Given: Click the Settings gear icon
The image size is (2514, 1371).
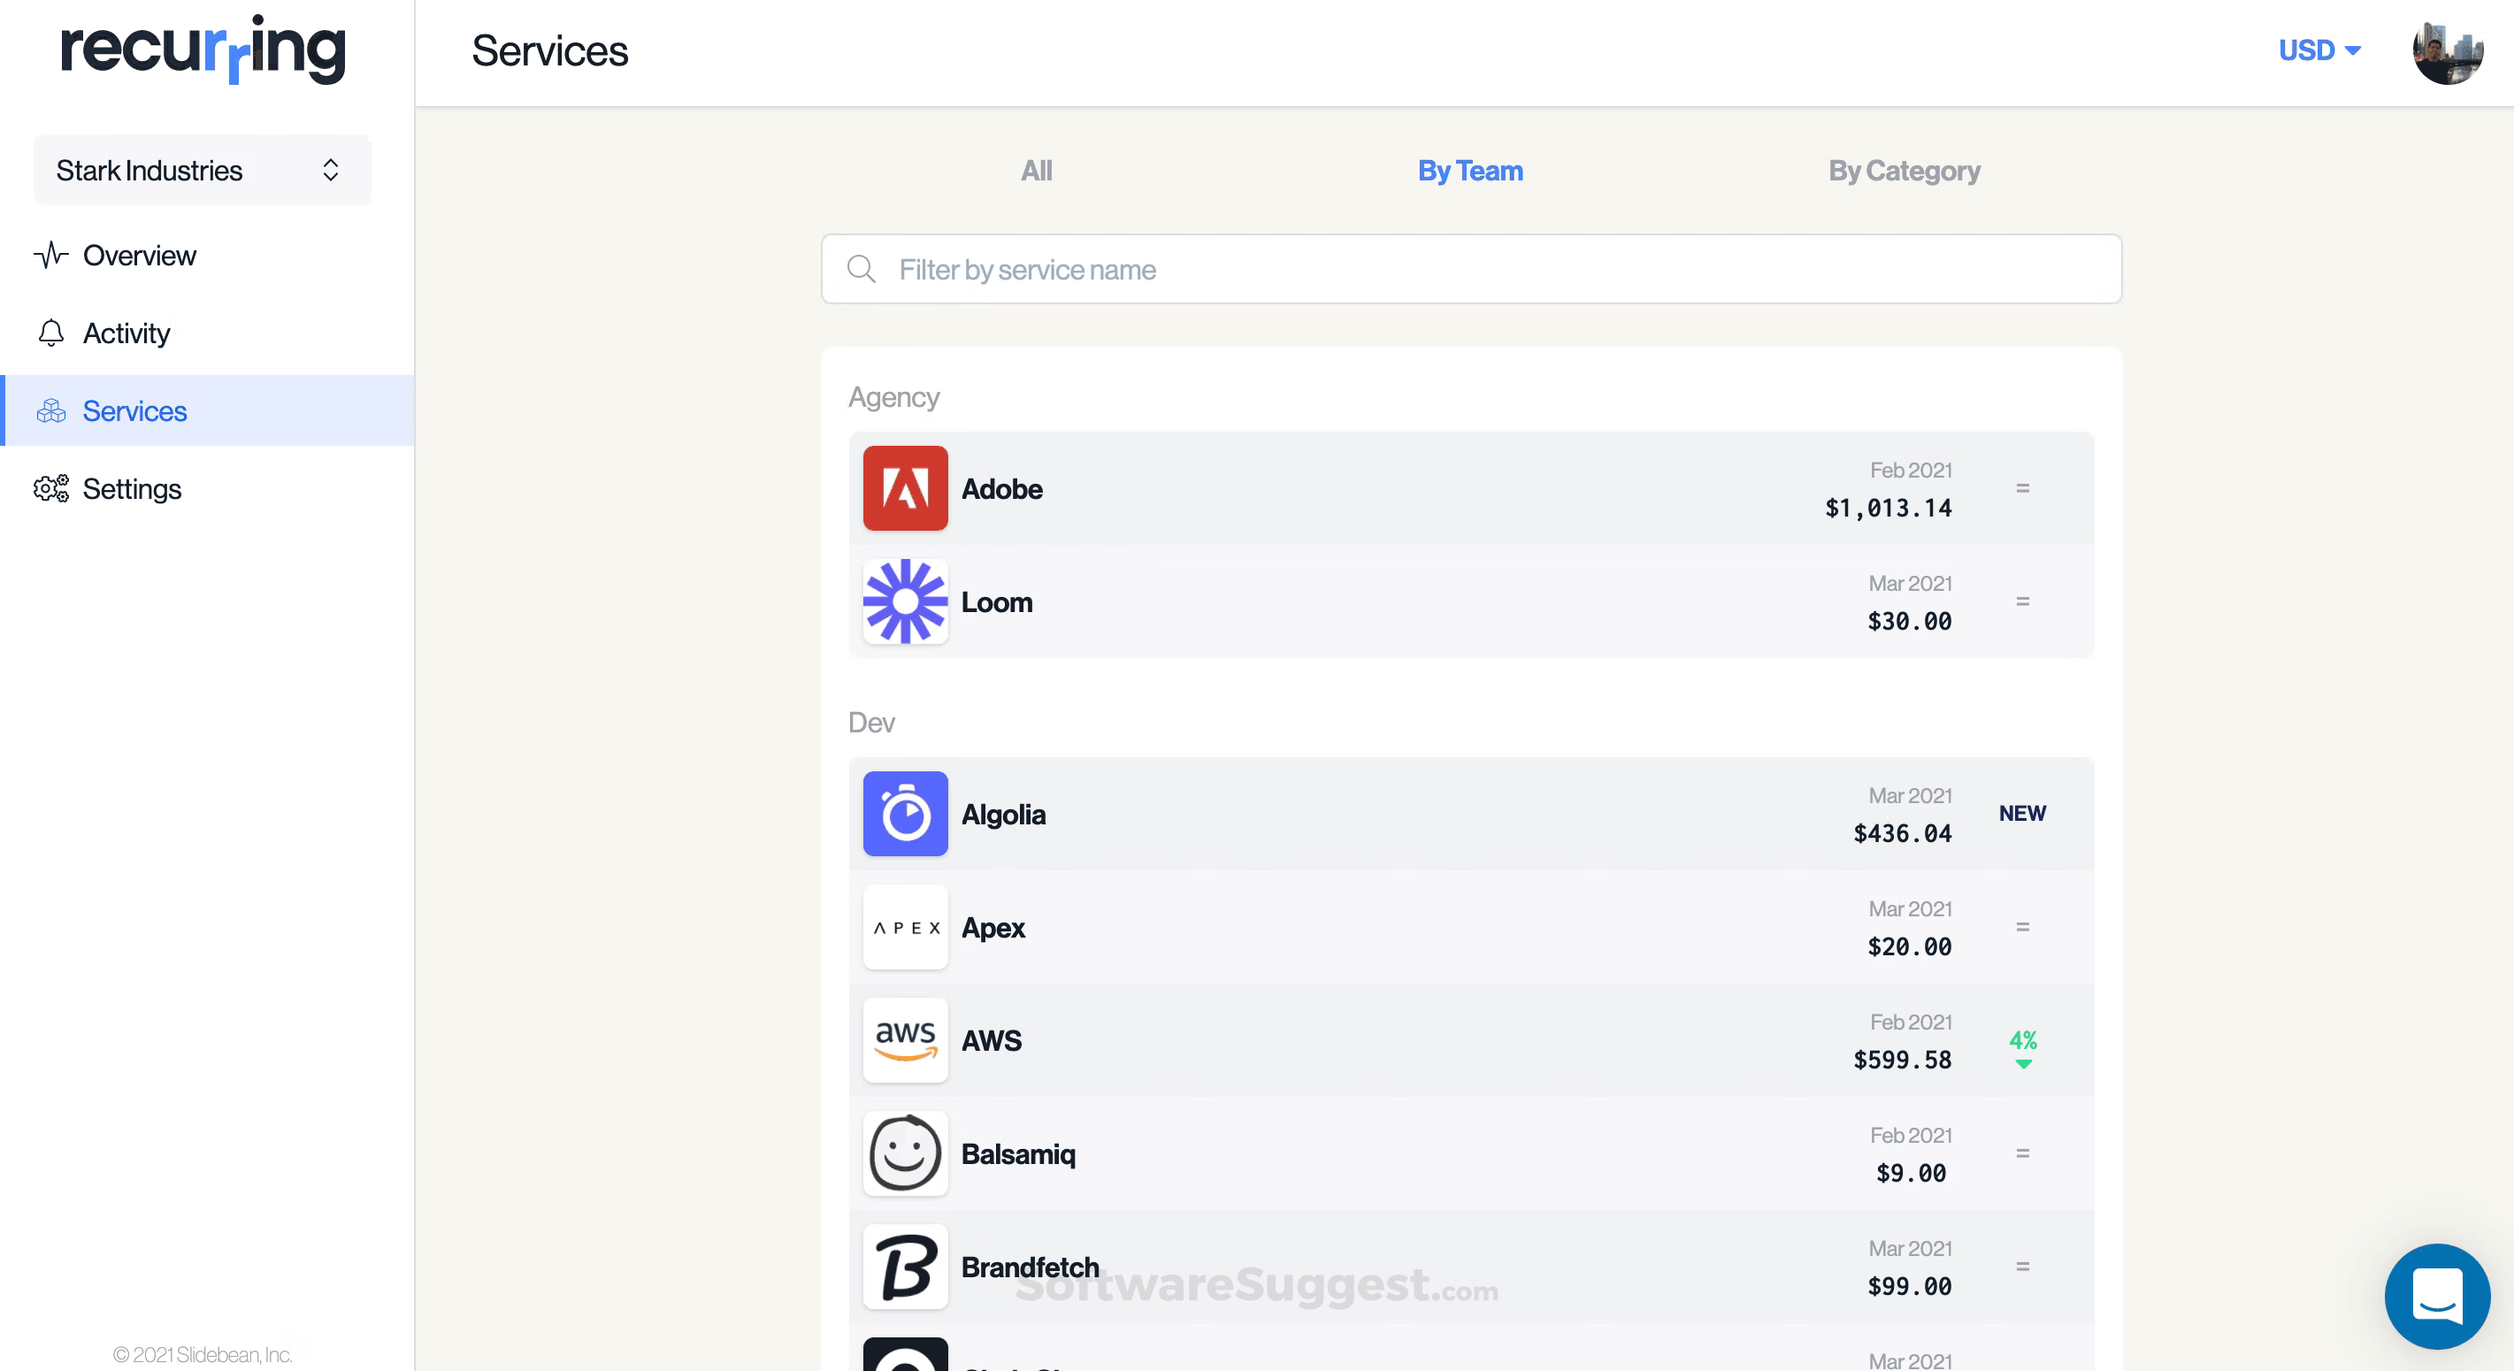Looking at the screenshot, I should pyautogui.click(x=50, y=489).
